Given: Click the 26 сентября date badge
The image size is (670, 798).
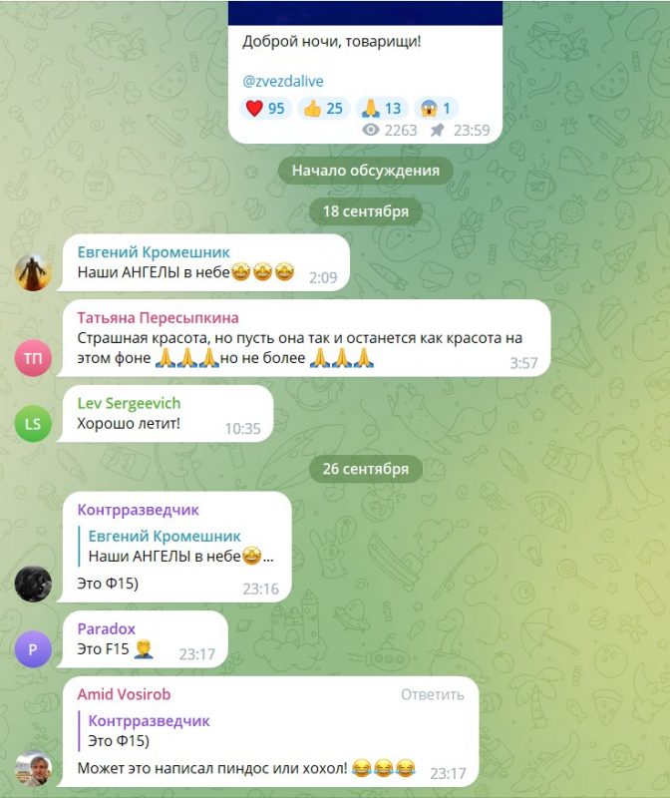Looking at the screenshot, I should pyautogui.click(x=366, y=469).
